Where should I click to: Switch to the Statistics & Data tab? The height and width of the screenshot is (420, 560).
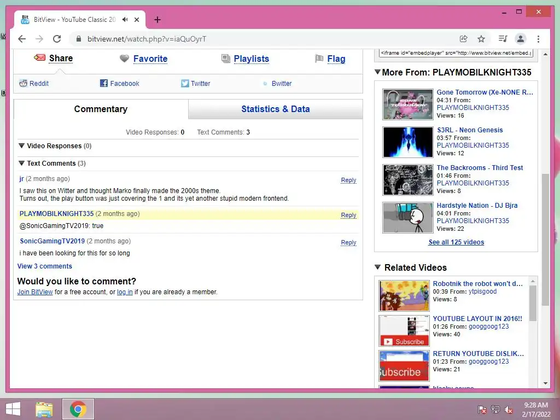[276, 109]
